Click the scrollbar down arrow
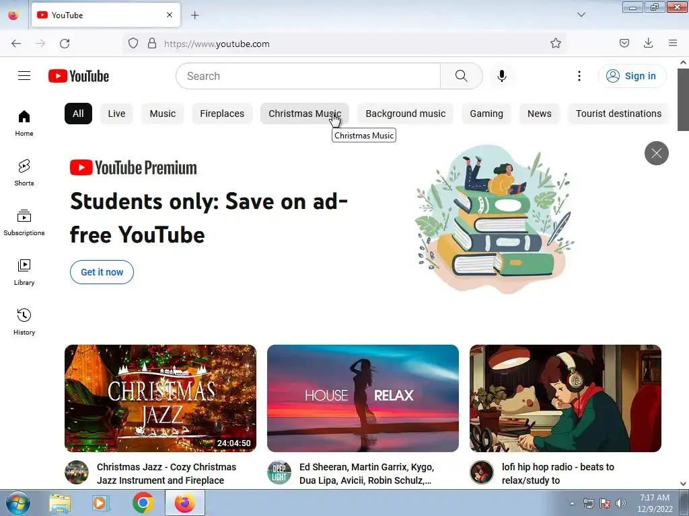689x516 pixels. 684,484
